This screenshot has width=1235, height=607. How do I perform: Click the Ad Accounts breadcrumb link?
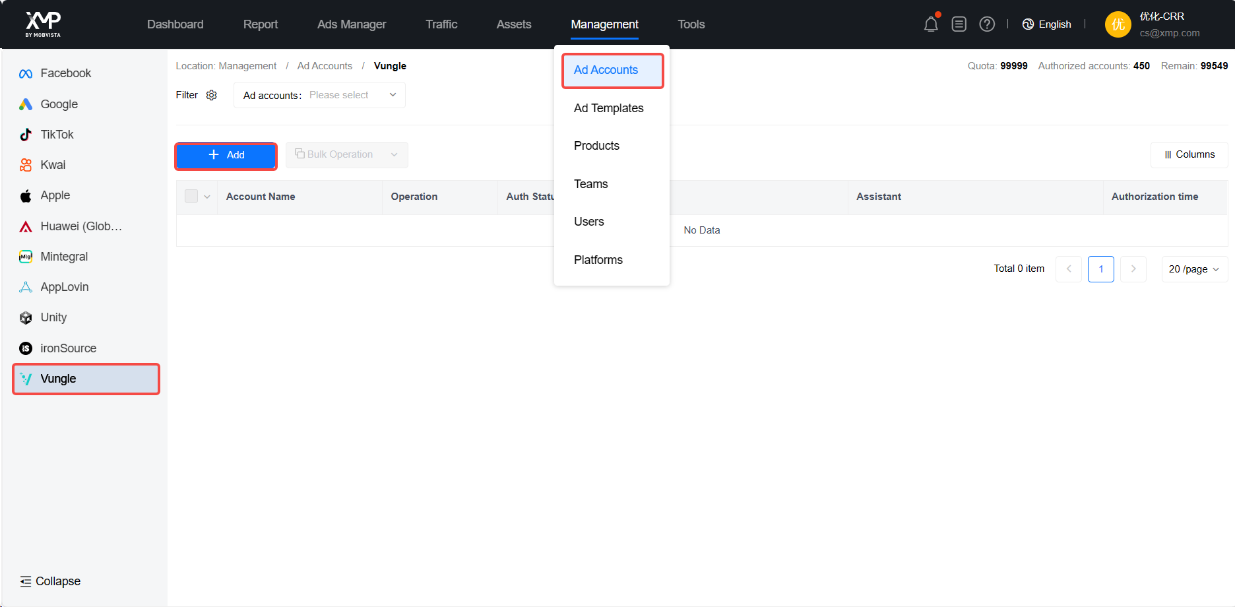[x=325, y=66]
